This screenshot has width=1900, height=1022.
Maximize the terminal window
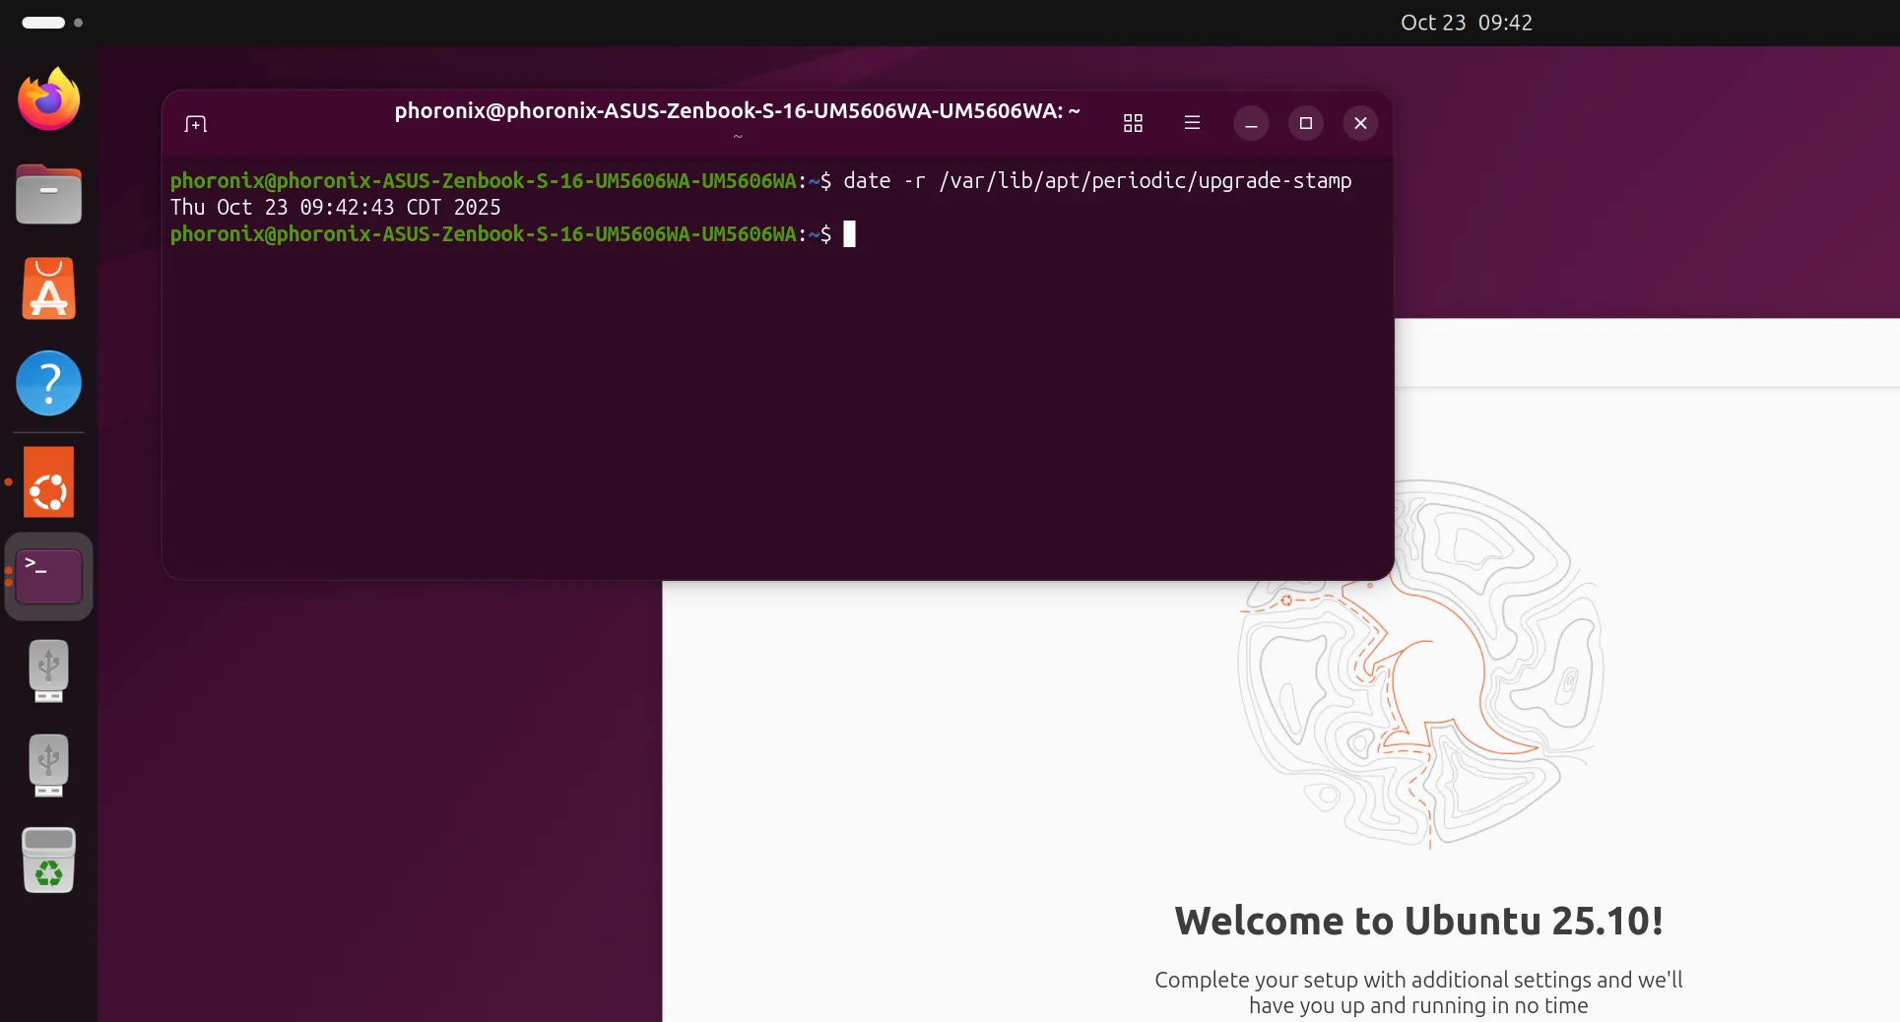(x=1306, y=123)
